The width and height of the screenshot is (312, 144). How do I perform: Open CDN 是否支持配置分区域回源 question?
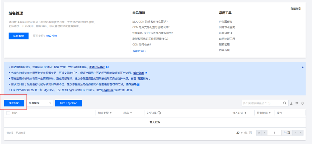coord(151,27)
